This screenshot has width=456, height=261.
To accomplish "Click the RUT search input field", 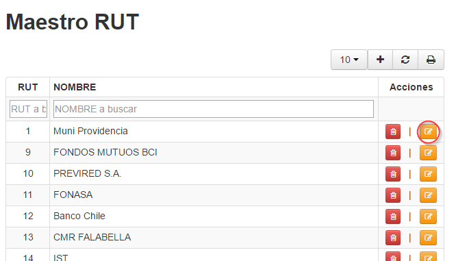I will [28, 109].
